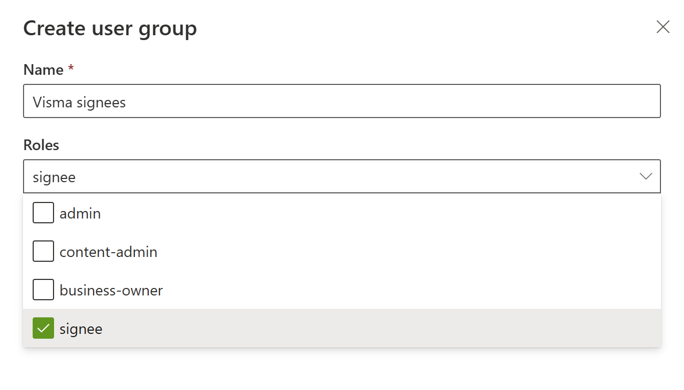The width and height of the screenshot is (684, 390).
Task: Click the white checkmark icon beside signee
Action: click(x=43, y=329)
